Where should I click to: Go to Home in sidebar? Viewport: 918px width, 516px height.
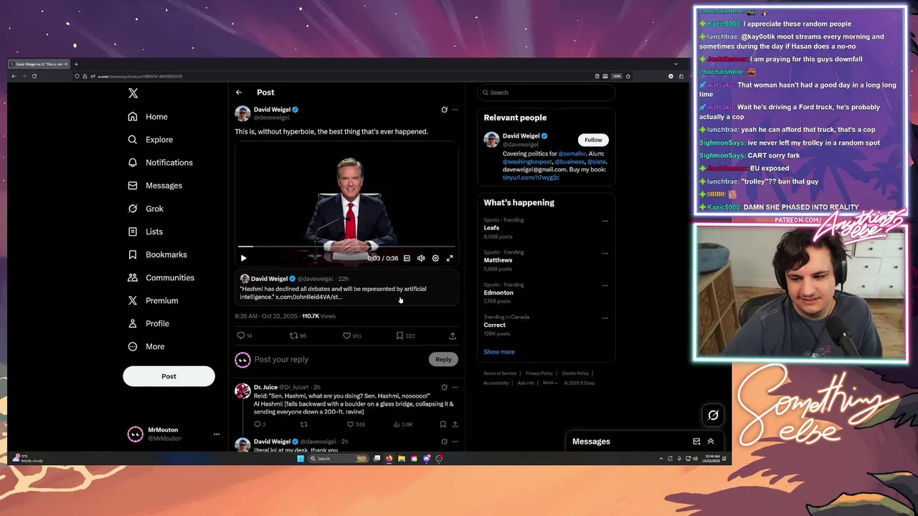[148, 117]
